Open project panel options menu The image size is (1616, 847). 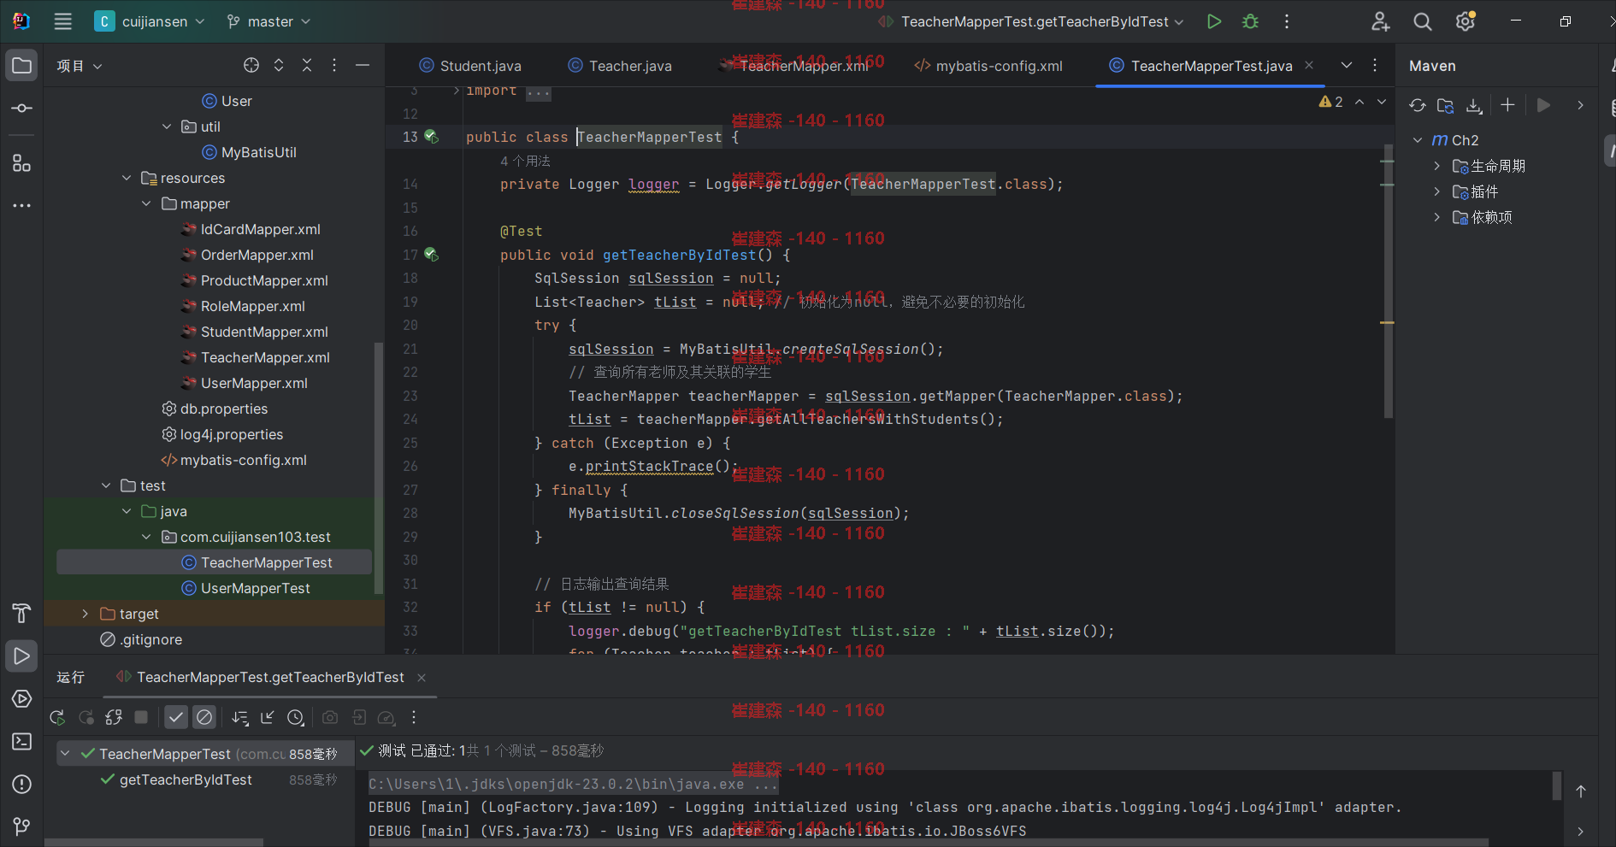pos(334,65)
